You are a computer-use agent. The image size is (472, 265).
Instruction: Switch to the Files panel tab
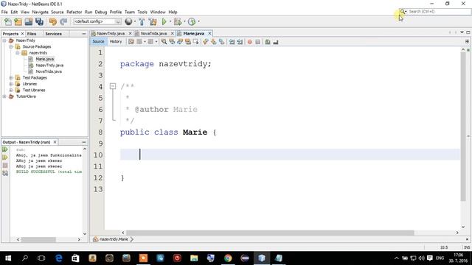(x=32, y=34)
